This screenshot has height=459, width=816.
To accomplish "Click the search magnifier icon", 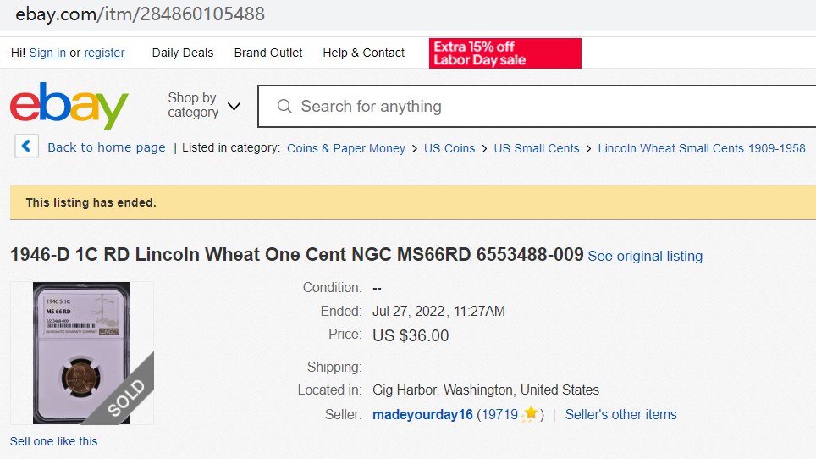I will tap(284, 107).
